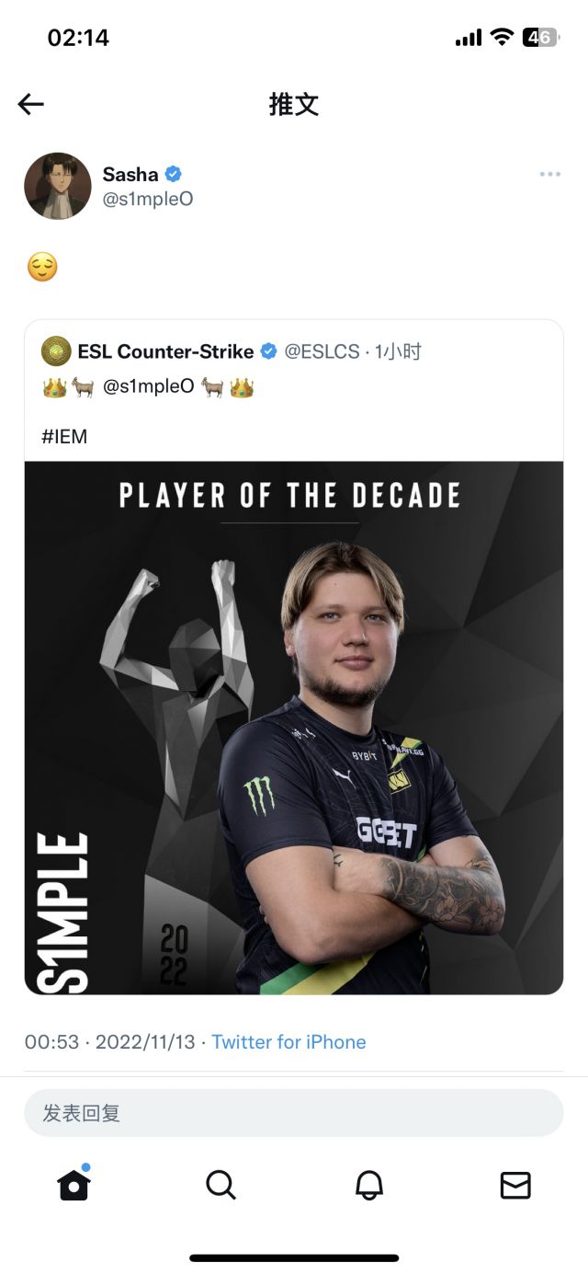Tap the ESL Counter-Strike verified badge
The height and width of the screenshot is (1274, 588).
[x=267, y=350]
